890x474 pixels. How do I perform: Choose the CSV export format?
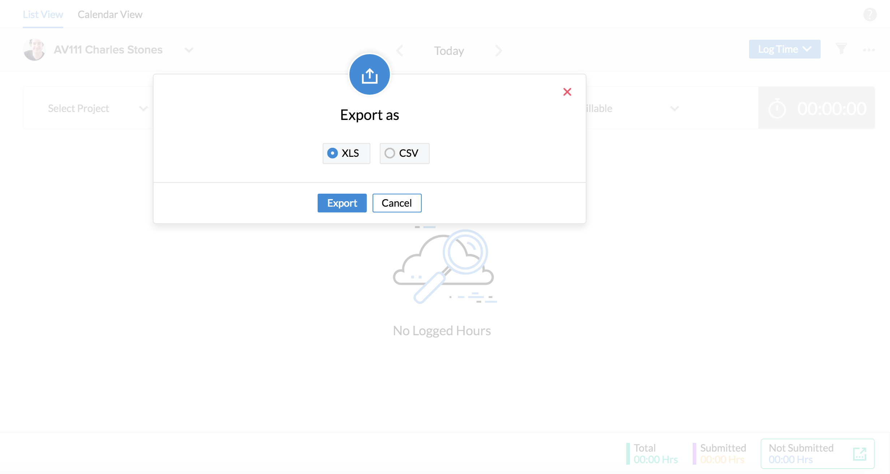coord(390,153)
